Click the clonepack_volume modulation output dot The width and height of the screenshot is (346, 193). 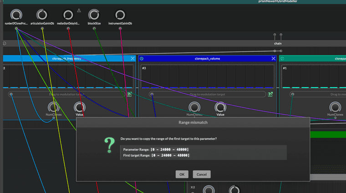coord(152,94)
